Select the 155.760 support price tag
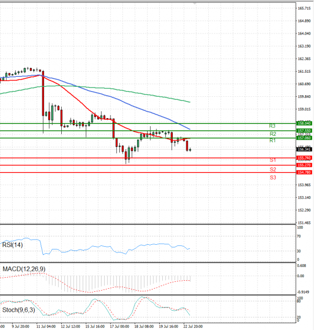The image size is (314, 330). point(304,158)
